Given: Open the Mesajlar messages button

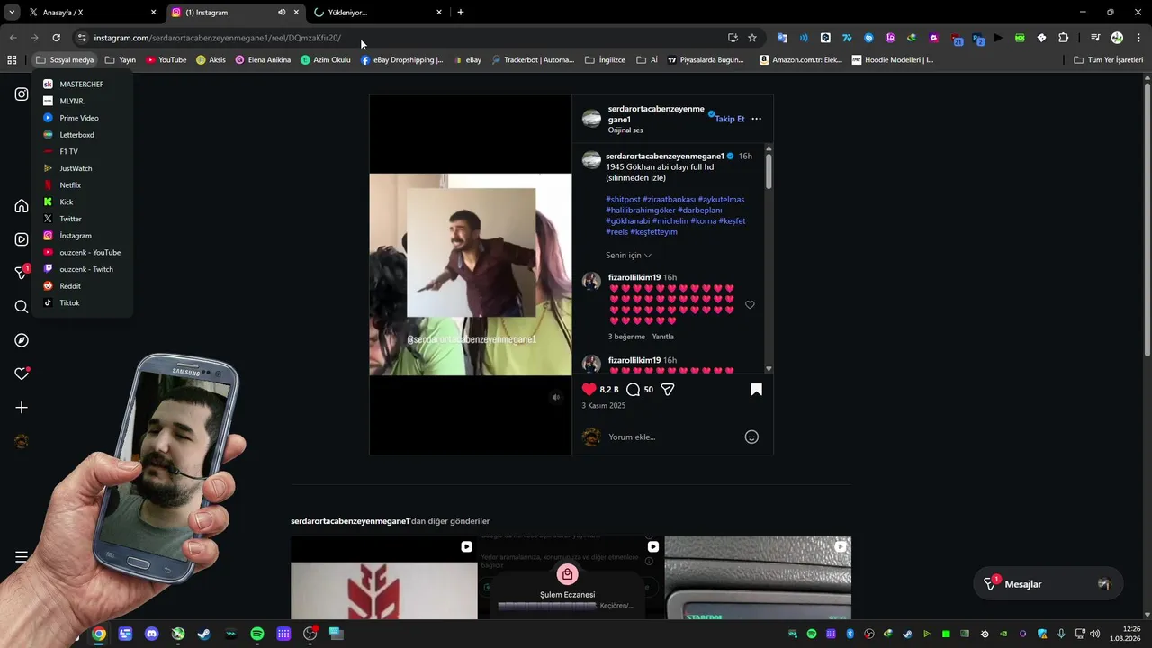Looking at the screenshot, I should (1048, 584).
